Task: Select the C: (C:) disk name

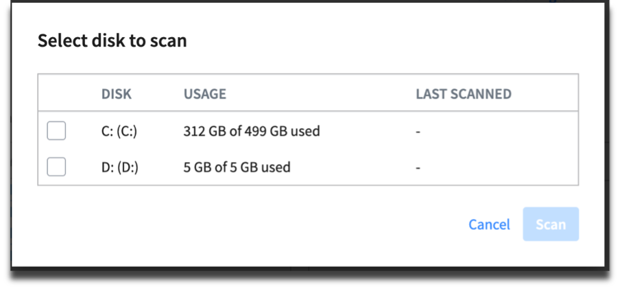Action: pyautogui.click(x=119, y=130)
